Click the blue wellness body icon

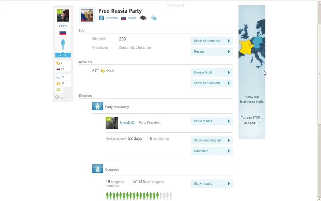coord(63,44)
